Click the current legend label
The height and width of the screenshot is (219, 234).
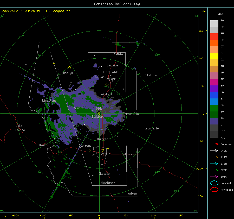[x=226, y=183]
